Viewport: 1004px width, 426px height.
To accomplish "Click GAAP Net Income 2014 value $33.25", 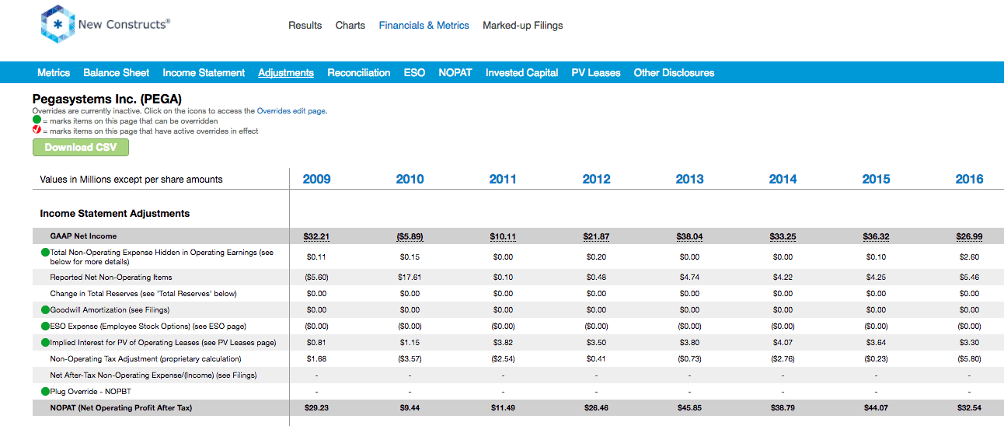I will click(x=783, y=236).
